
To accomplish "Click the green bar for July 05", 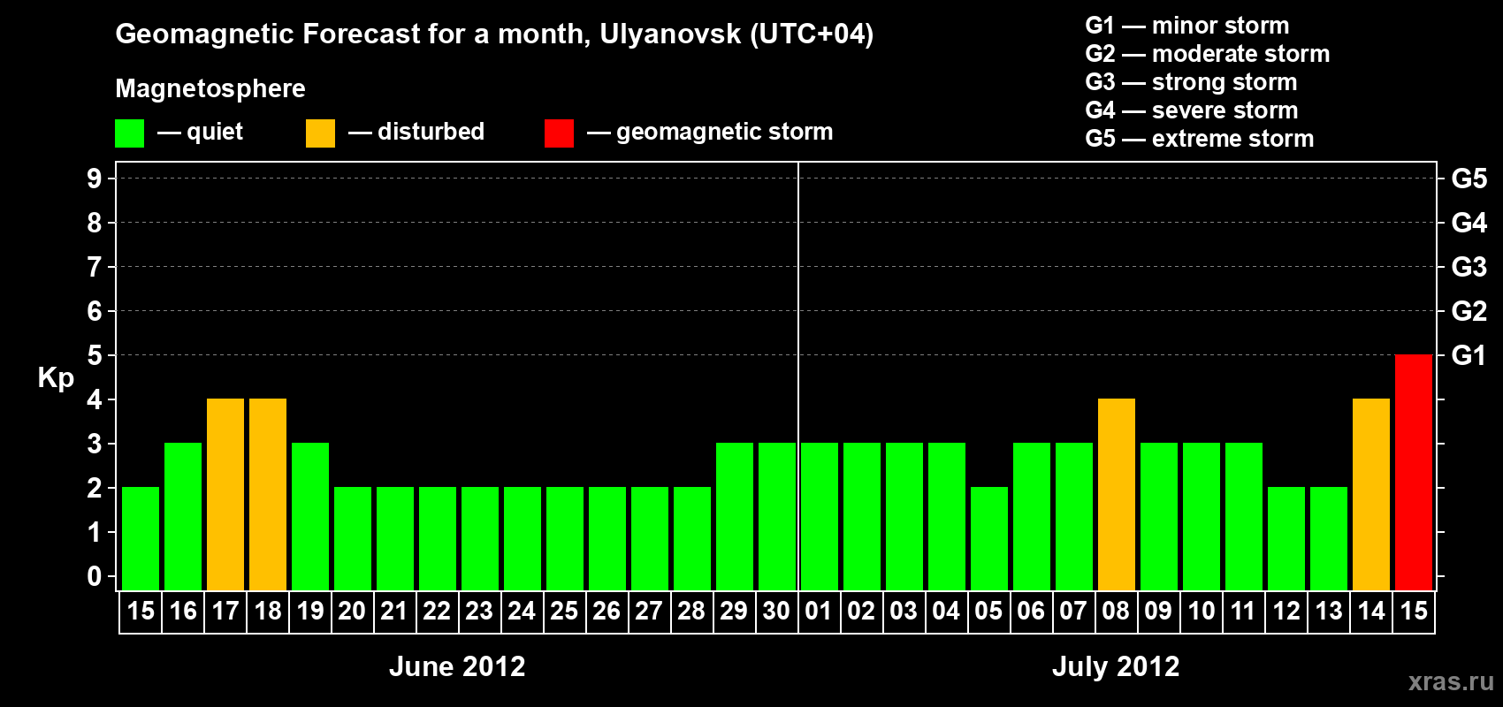I will 989,538.
